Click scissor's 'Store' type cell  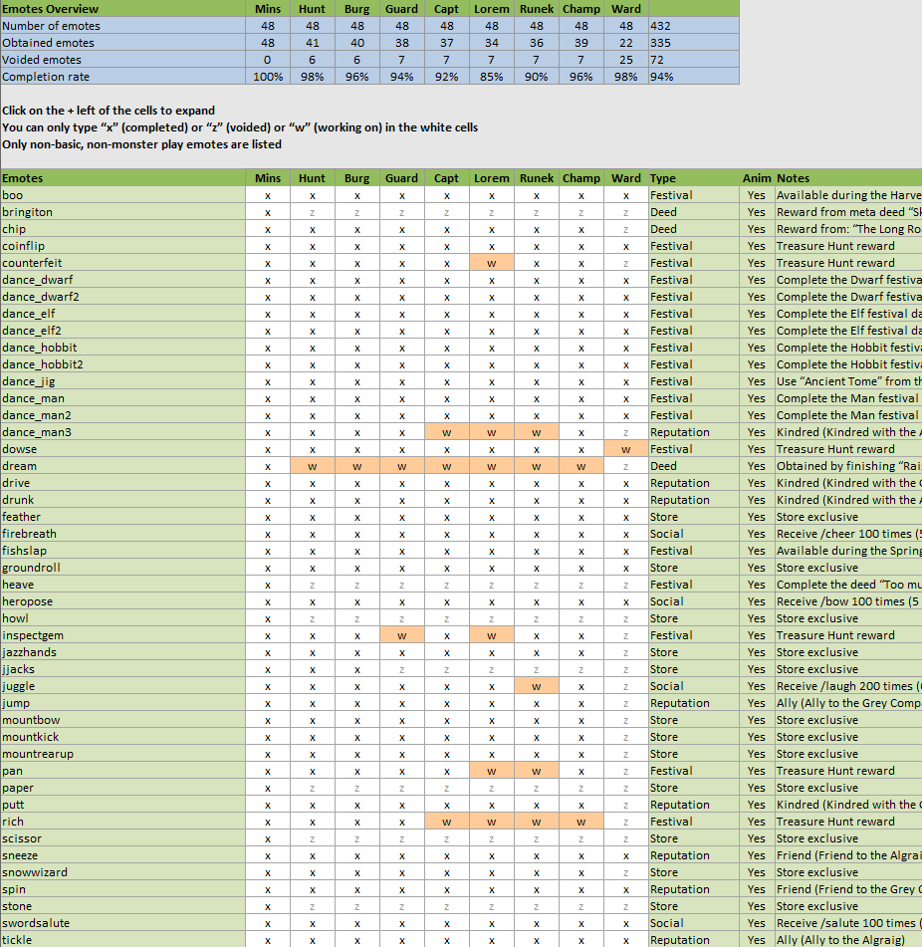tap(694, 837)
